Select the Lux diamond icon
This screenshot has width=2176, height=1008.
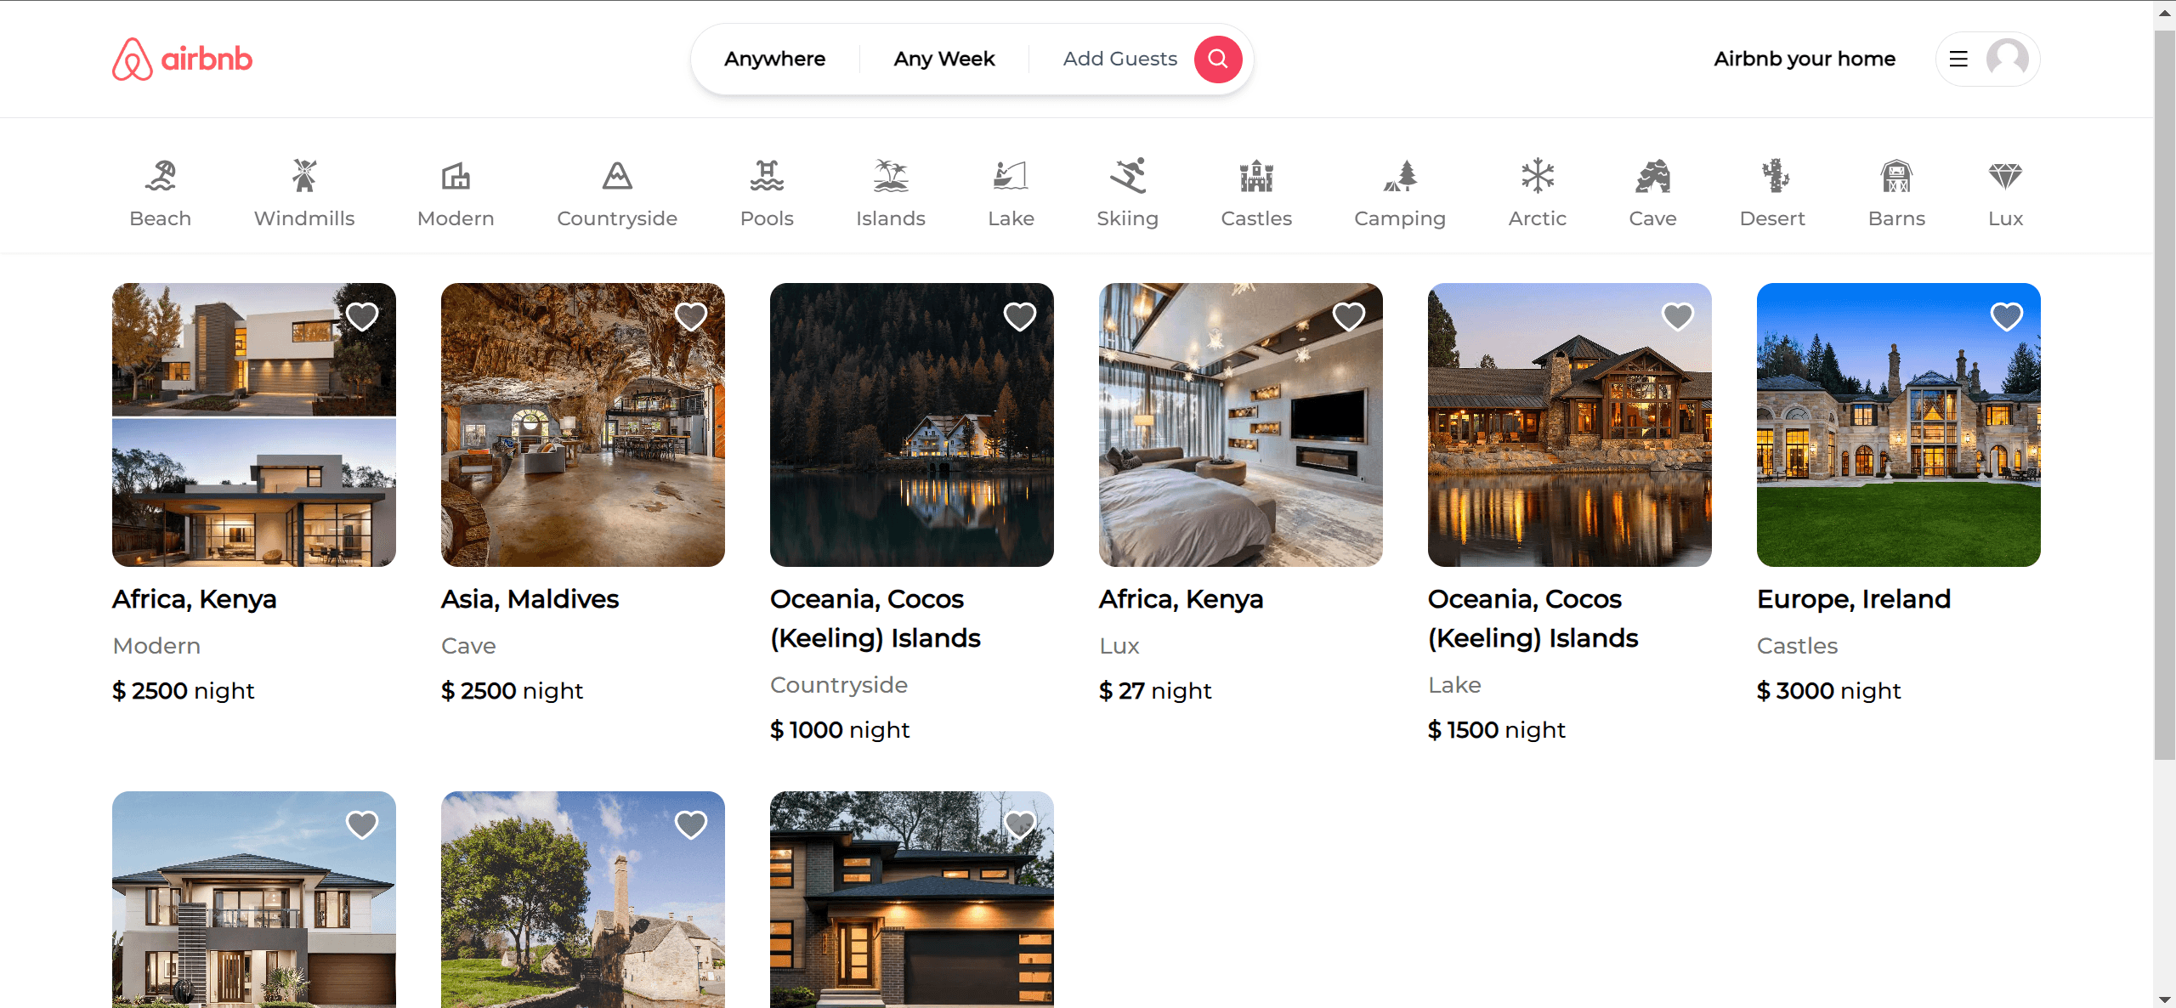2005,176
